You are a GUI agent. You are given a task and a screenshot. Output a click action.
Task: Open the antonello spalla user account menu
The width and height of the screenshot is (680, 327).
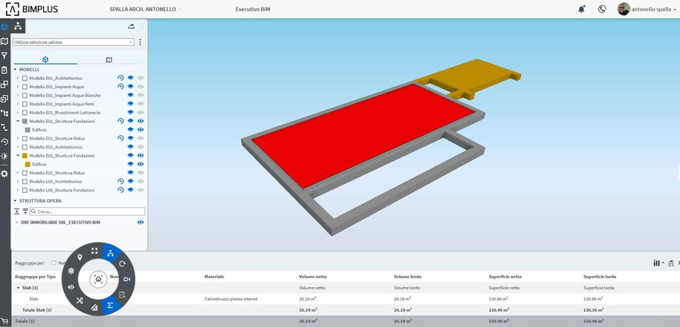647,9
